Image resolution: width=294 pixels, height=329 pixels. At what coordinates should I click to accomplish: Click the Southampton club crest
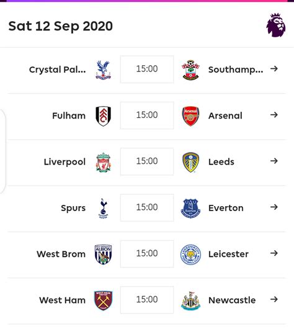[190, 70]
